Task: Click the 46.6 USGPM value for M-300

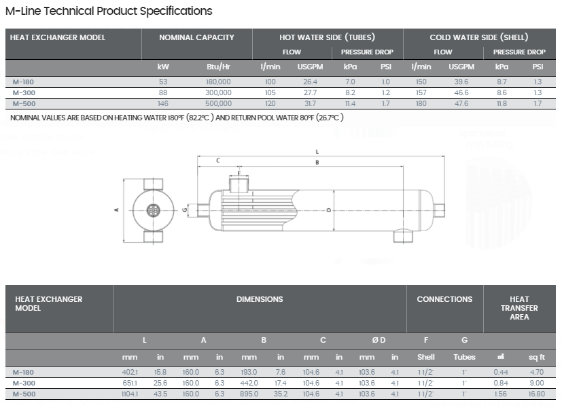Action: point(461,93)
